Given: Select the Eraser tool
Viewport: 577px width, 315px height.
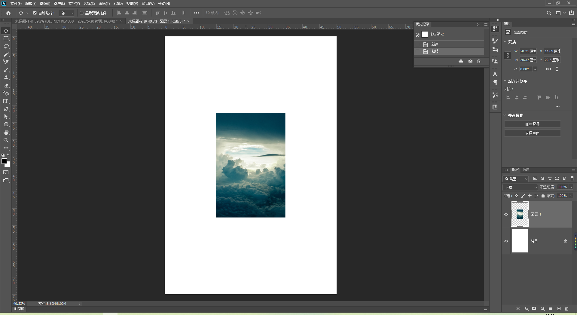Looking at the screenshot, I should point(6,85).
